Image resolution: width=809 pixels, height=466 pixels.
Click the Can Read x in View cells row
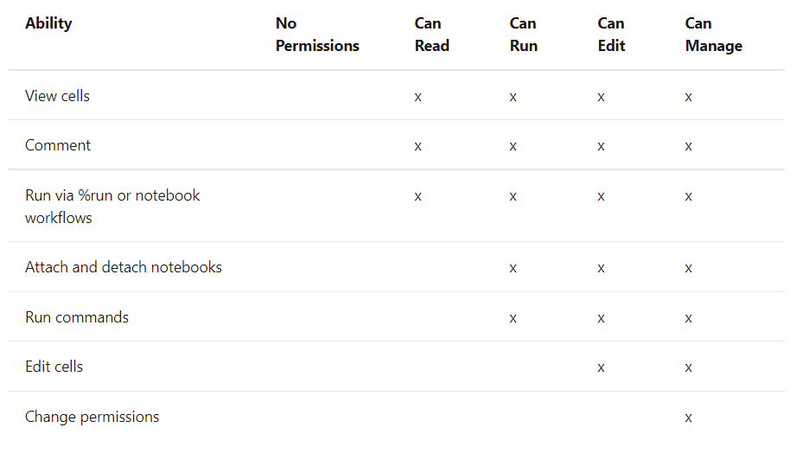click(x=418, y=97)
